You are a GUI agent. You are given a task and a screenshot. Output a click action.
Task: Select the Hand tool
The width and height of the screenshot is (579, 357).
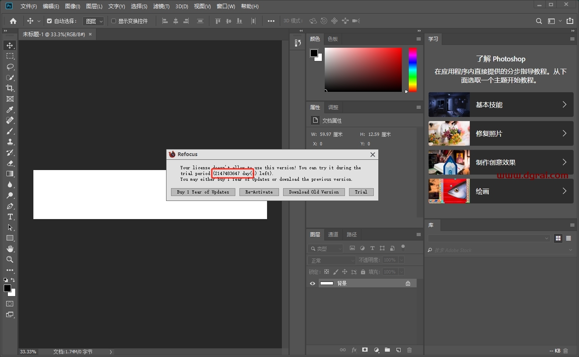10,249
